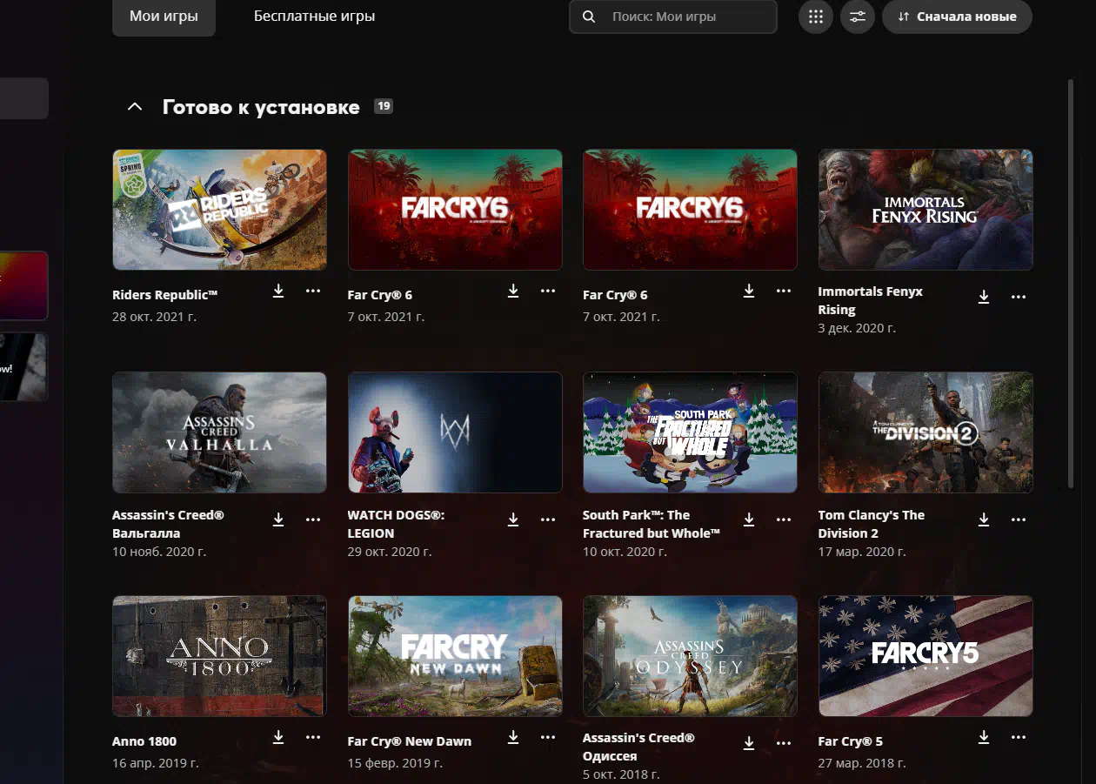
Task: Open the Assassin's Creed Valhalla cover art
Action: (x=220, y=432)
